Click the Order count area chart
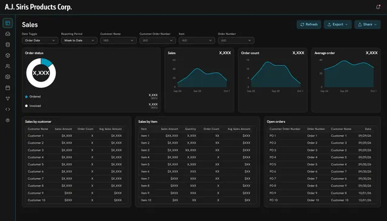 coord(276,75)
